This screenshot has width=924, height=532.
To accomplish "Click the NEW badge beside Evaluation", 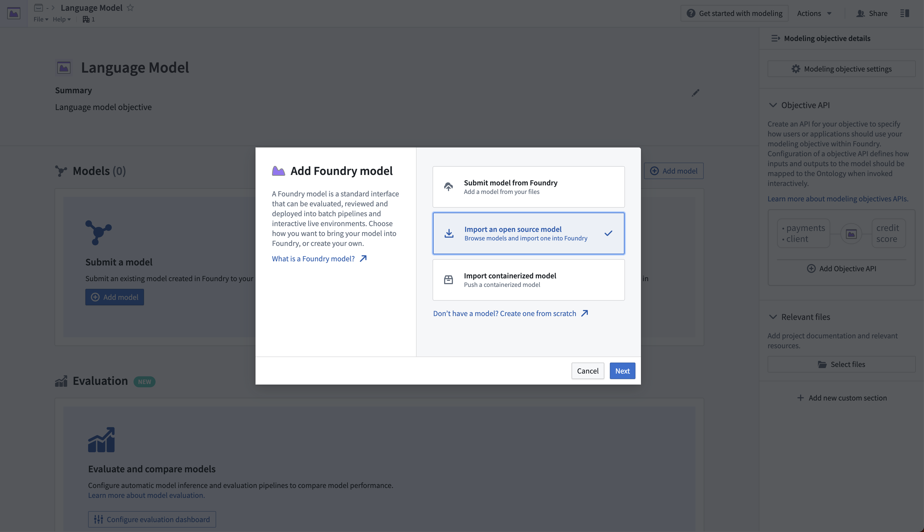I will coord(145,382).
